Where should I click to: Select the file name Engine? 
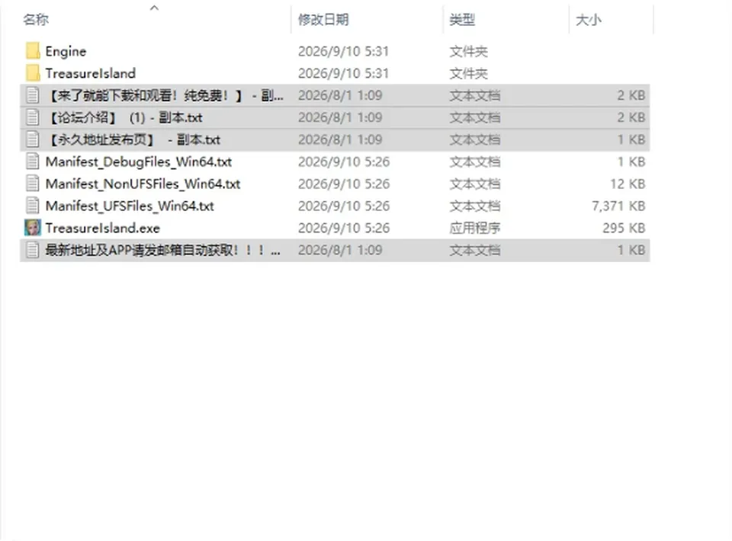click(66, 51)
